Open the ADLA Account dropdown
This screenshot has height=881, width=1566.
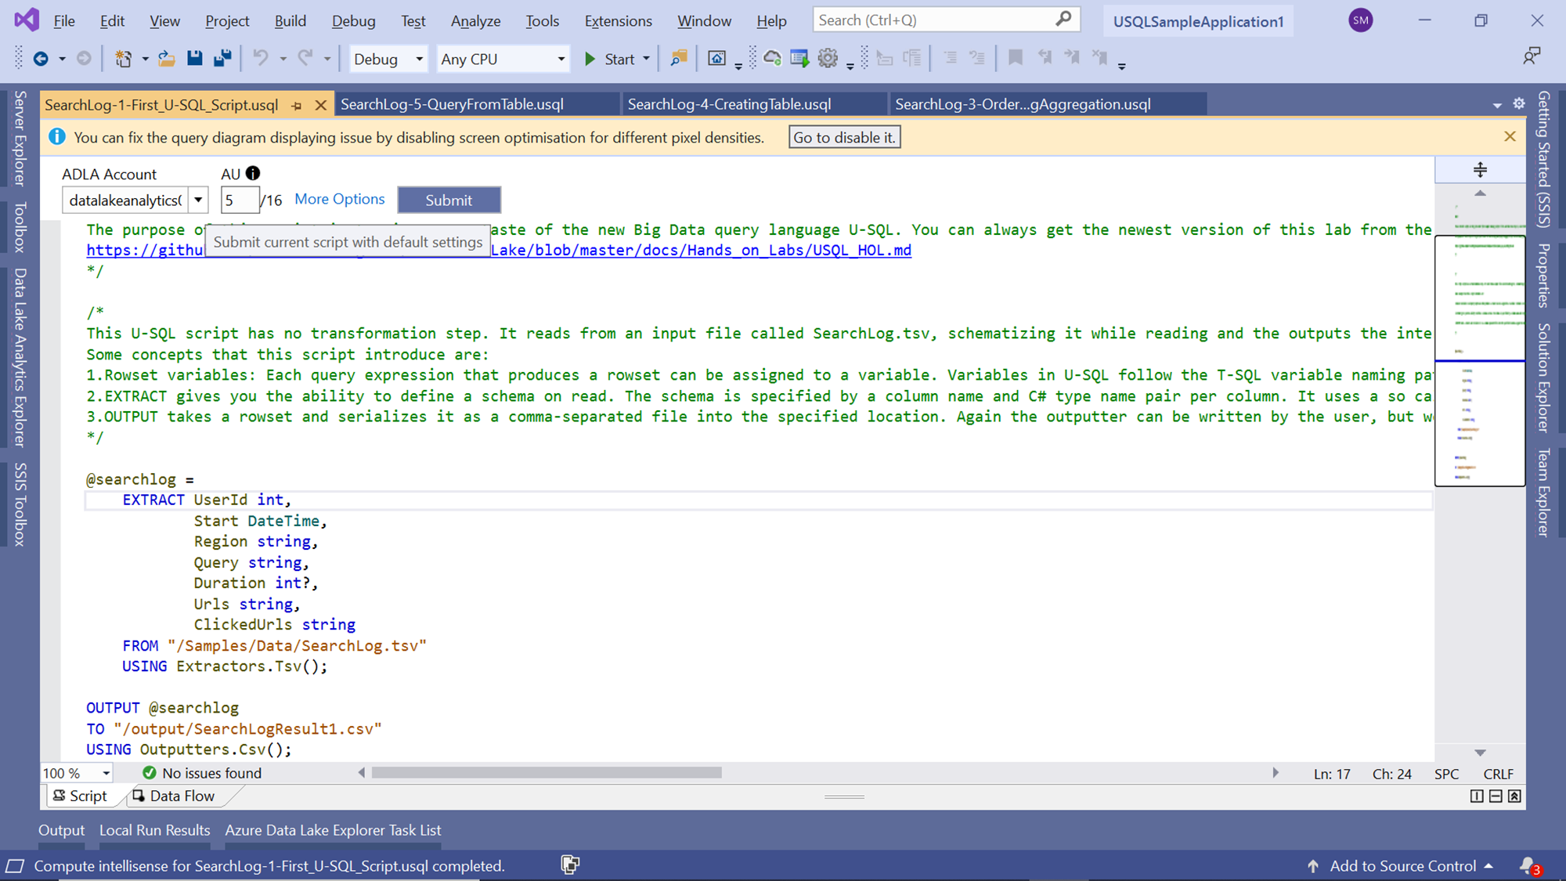click(198, 200)
